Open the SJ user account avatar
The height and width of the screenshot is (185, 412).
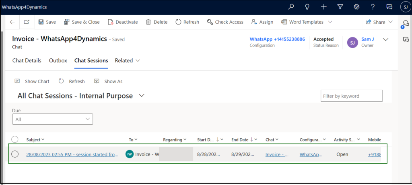point(406,7)
